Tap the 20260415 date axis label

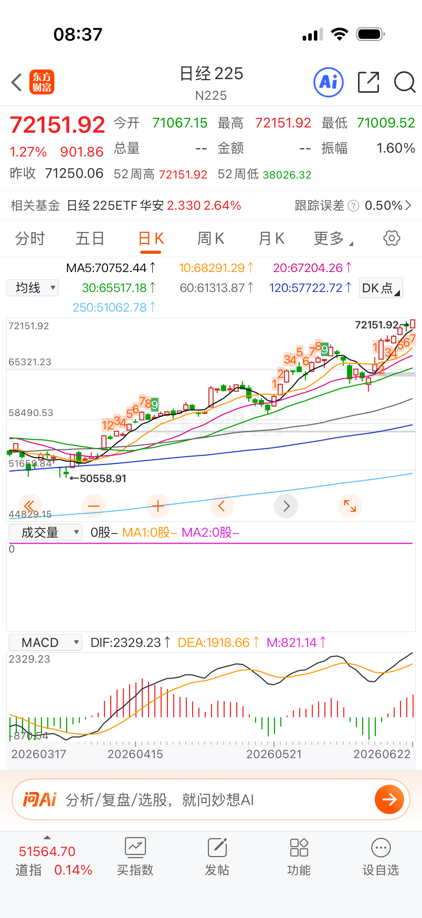(x=135, y=754)
